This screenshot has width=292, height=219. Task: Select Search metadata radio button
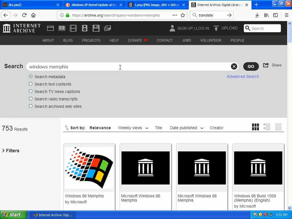click(x=31, y=76)
